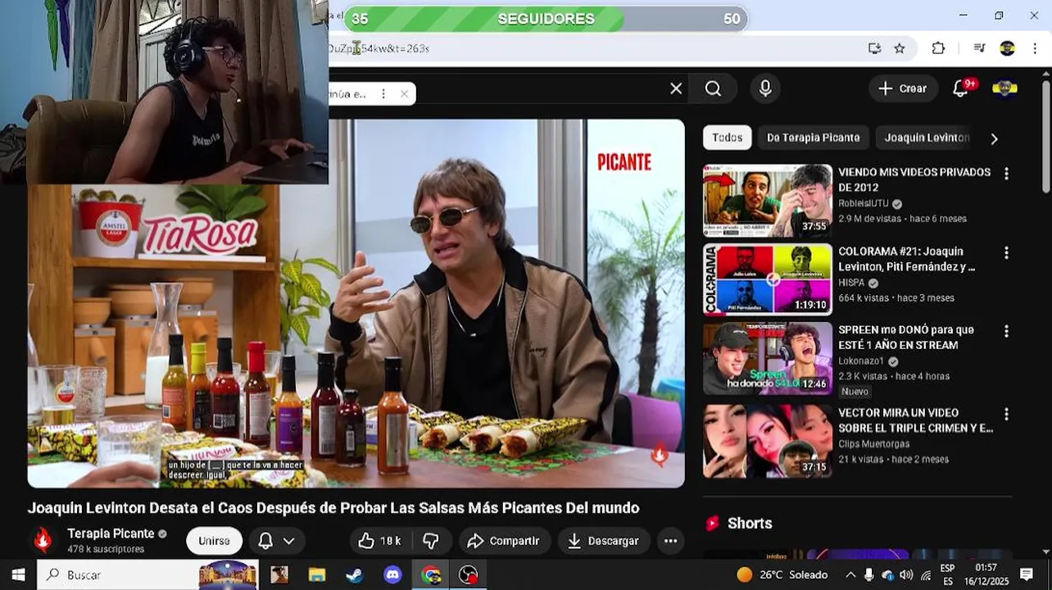Open options for VIENDO MIS VIDEOS PRIVADOS

[1006, 174]
